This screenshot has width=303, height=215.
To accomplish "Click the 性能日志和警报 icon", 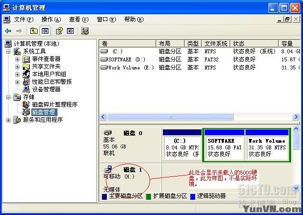I will (26, 82).
